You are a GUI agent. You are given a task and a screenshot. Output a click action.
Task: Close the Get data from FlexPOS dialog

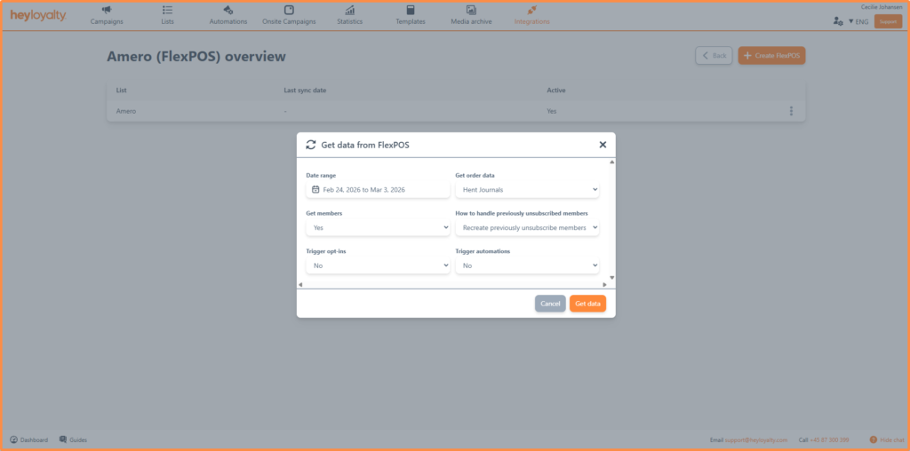click(x=603, y=145)
